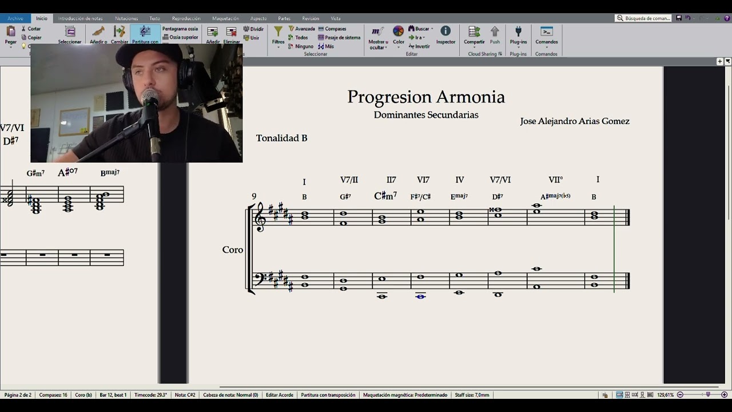Switch to Notaciones tab
The image size is (732, 412).
(x=126, y=18)
